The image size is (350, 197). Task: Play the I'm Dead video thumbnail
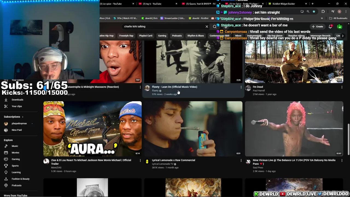[x=294, y=62]
